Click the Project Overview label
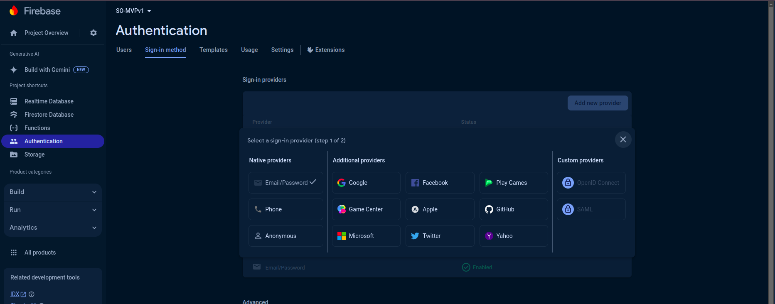Viewport: 775px width, 304px height. 46,33
